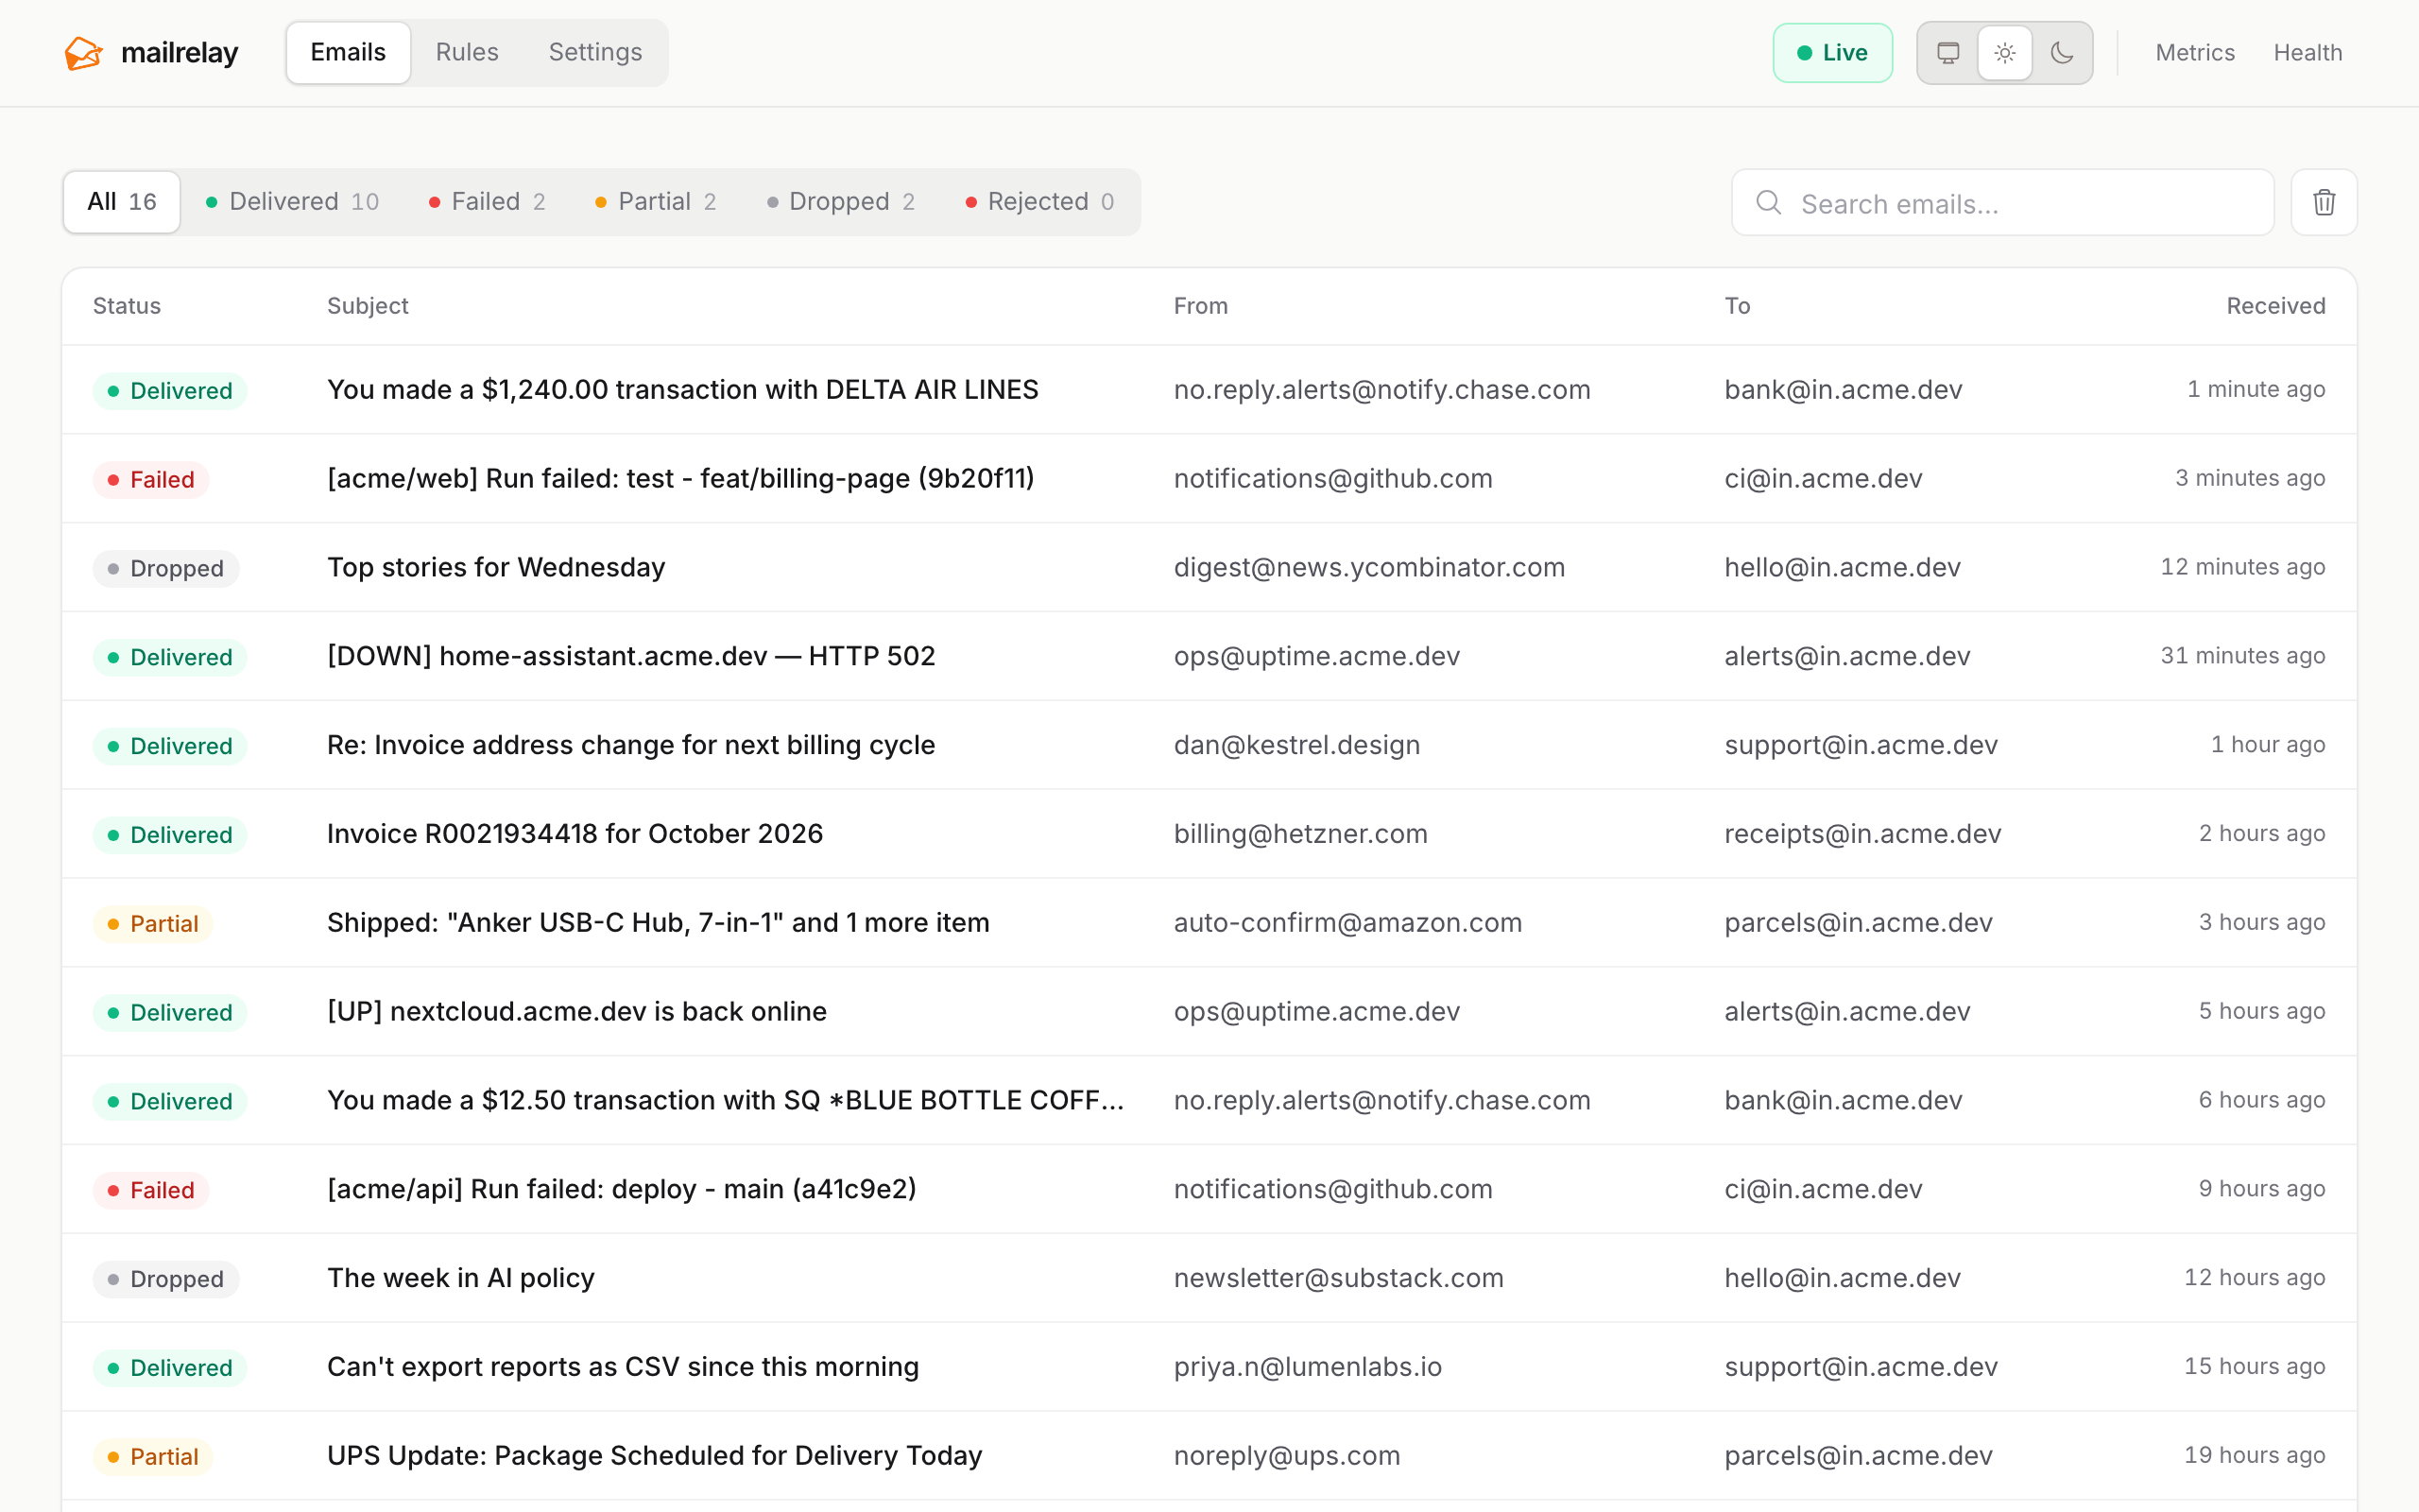Click recipient receipts@in.acme.dev
The height and width of the screenshot is (1512, 2419).
tap(1862, 834)
